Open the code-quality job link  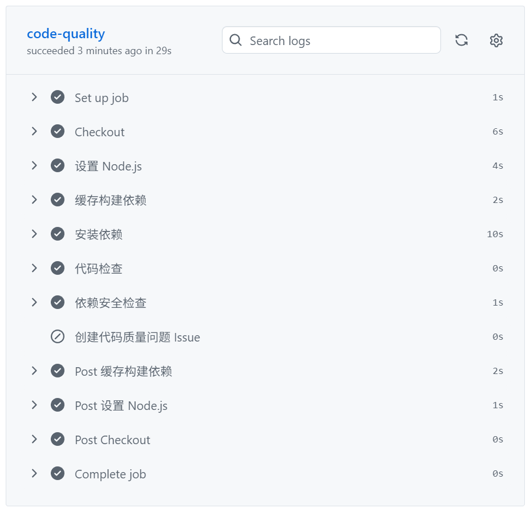pos(65,34)
